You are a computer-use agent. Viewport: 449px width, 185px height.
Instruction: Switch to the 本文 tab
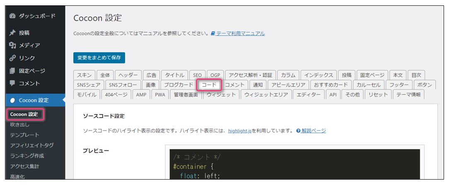pyautogui.click(x=398, y=75)
